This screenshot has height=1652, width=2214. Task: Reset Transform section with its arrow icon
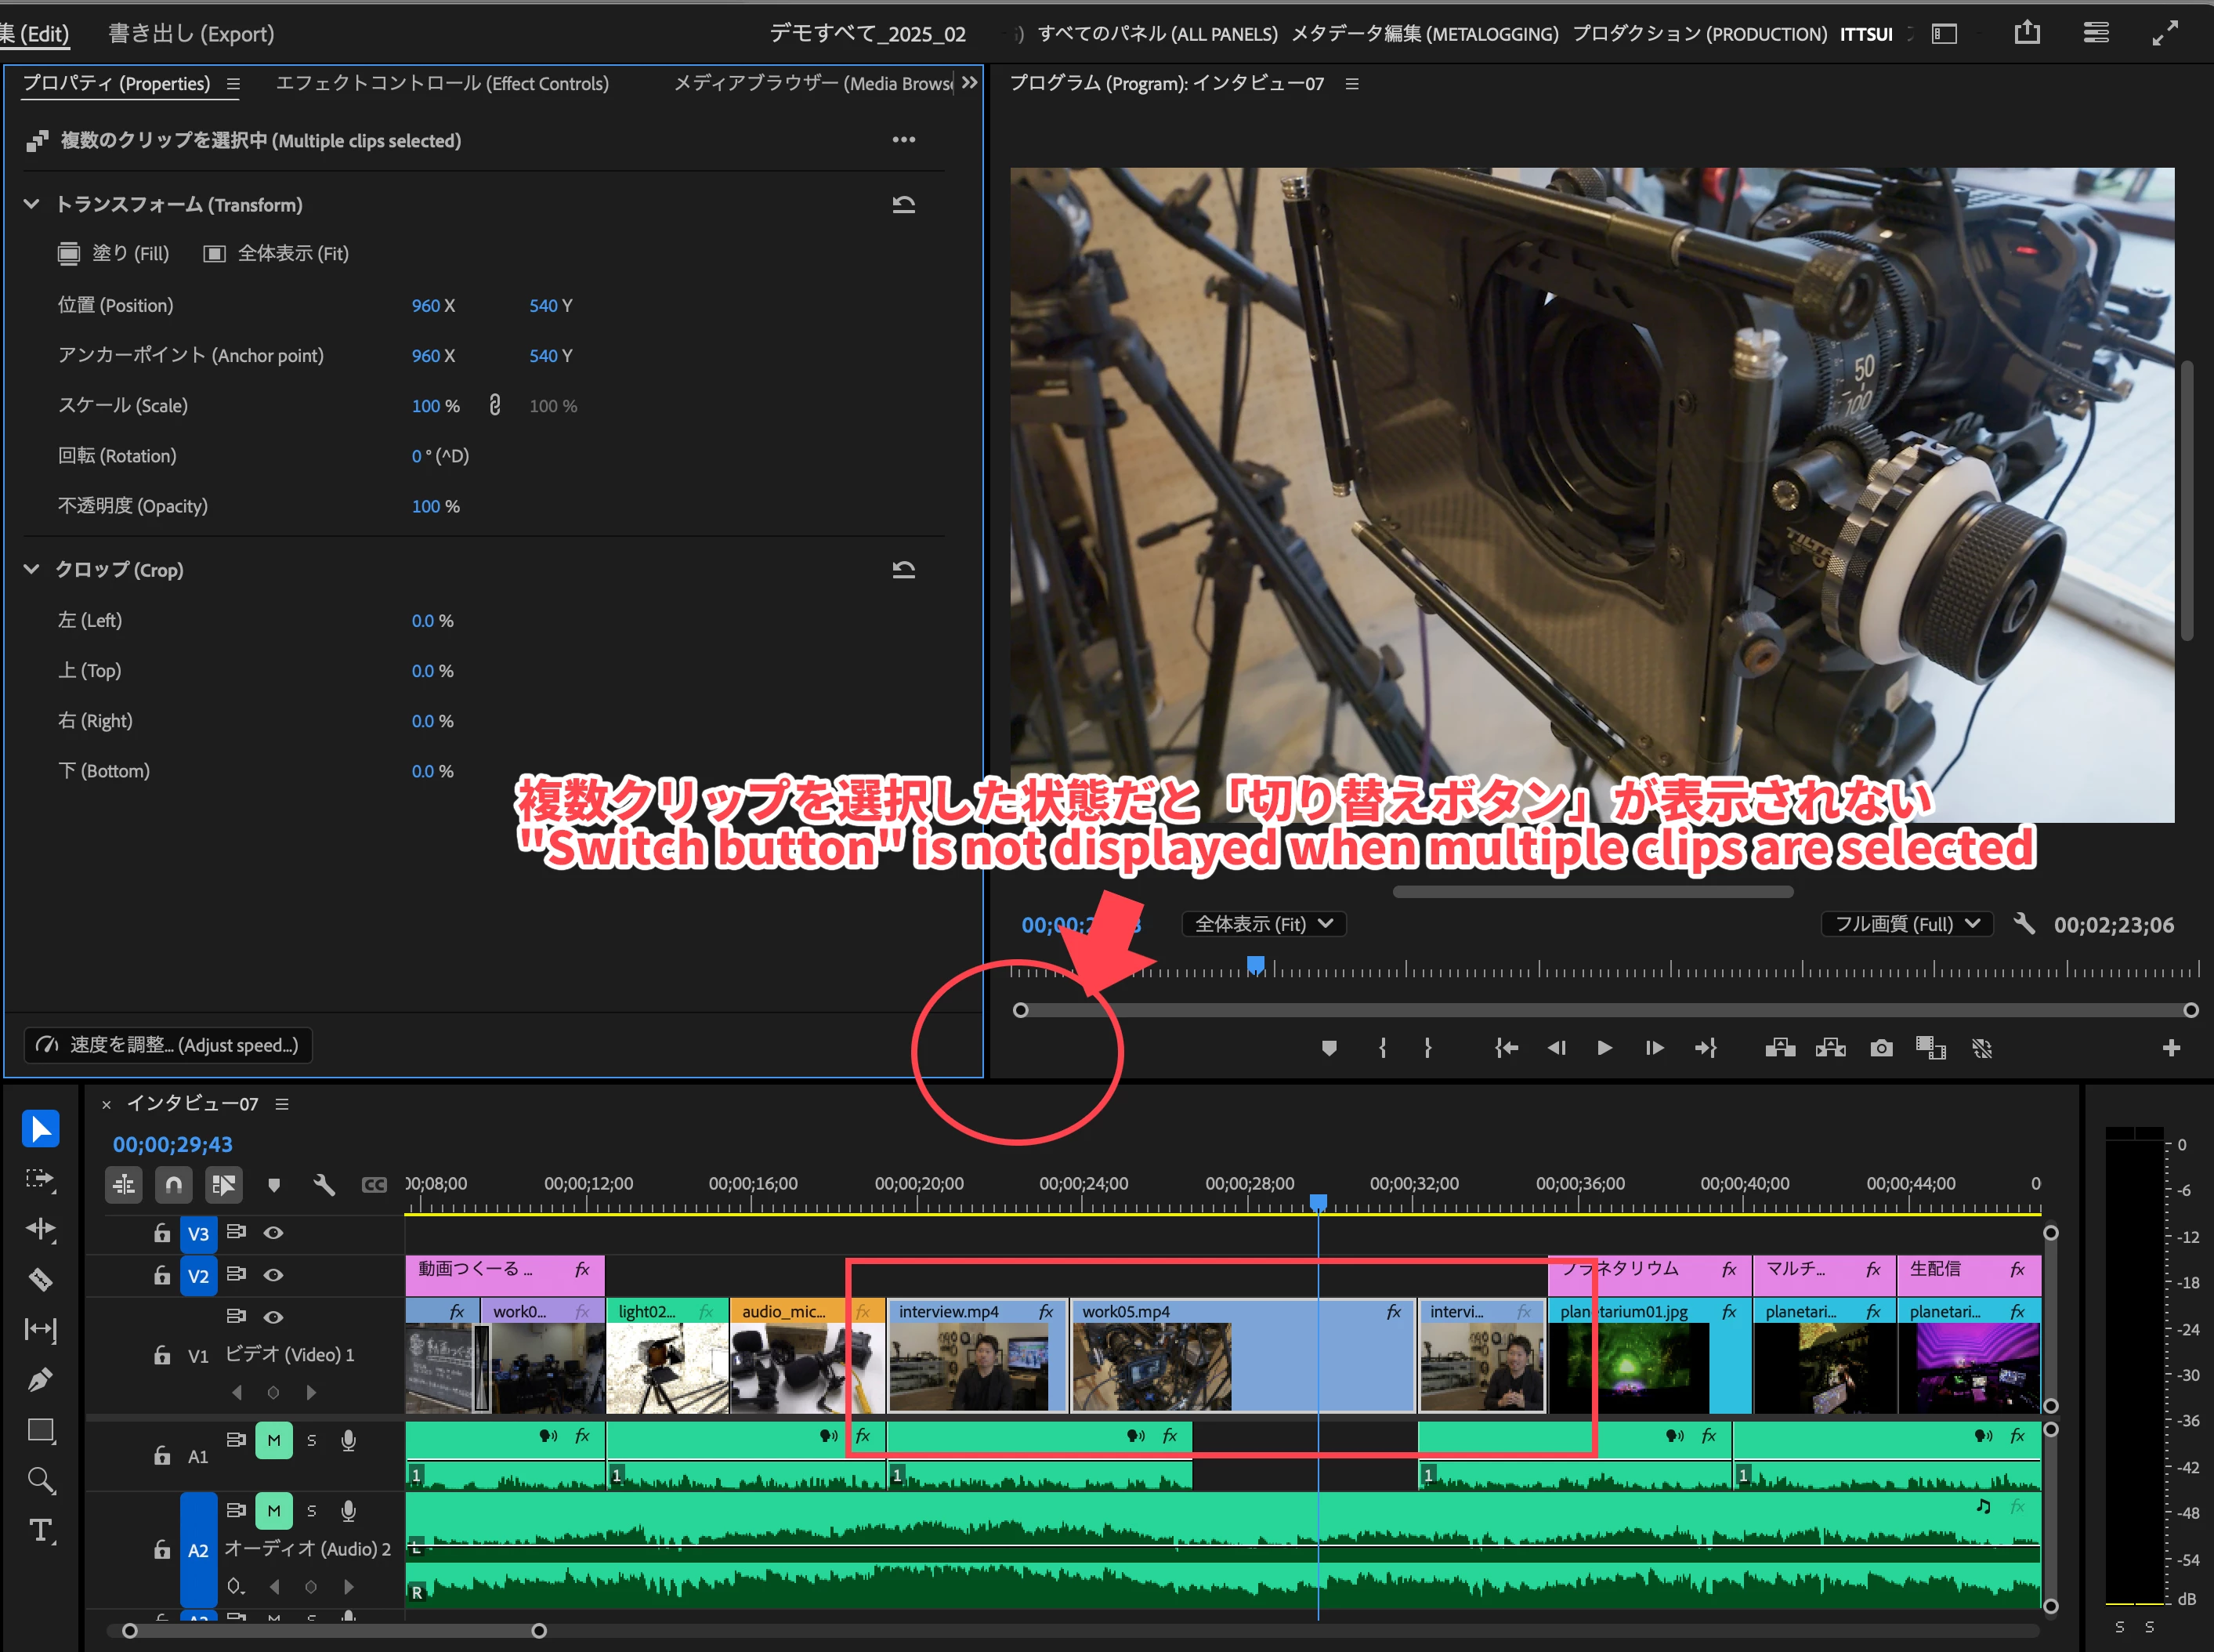[x=903, y=205]
